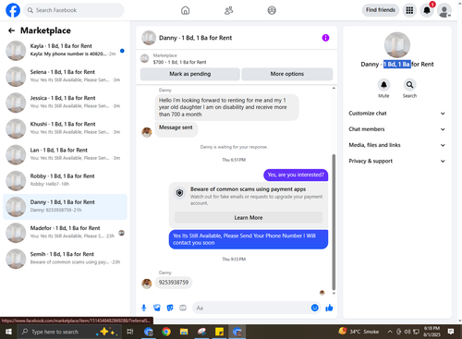462x339 pixels.
Task: Open Task View on taskbar
Action: pos(130,332)
